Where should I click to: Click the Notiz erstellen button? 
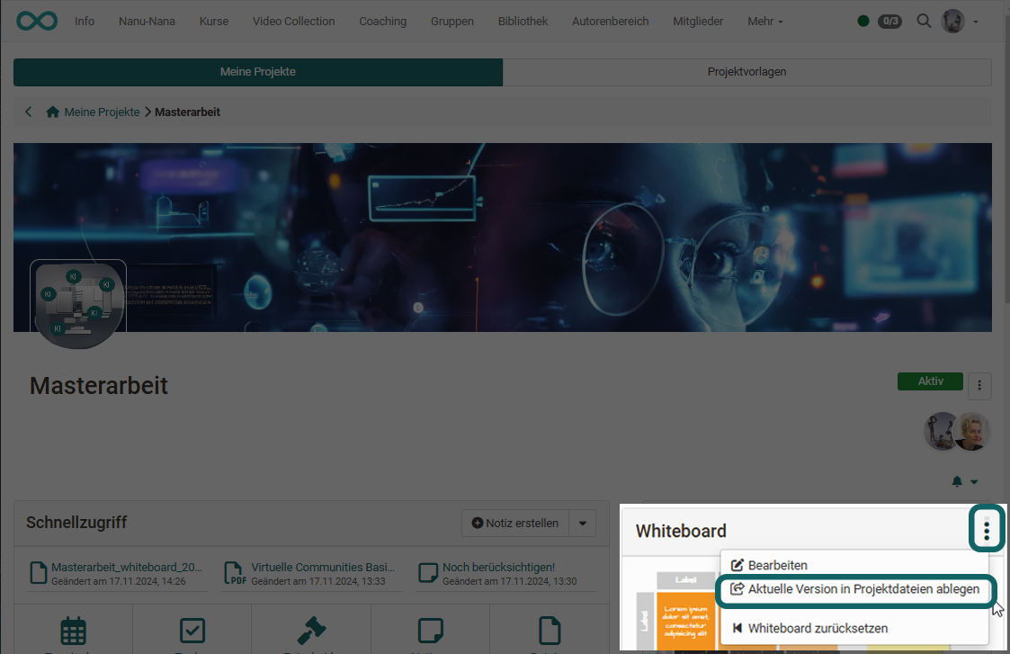515,523
